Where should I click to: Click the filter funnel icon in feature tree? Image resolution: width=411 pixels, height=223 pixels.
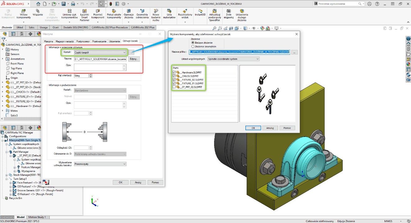pyautogui.click(x=3, y=39)
